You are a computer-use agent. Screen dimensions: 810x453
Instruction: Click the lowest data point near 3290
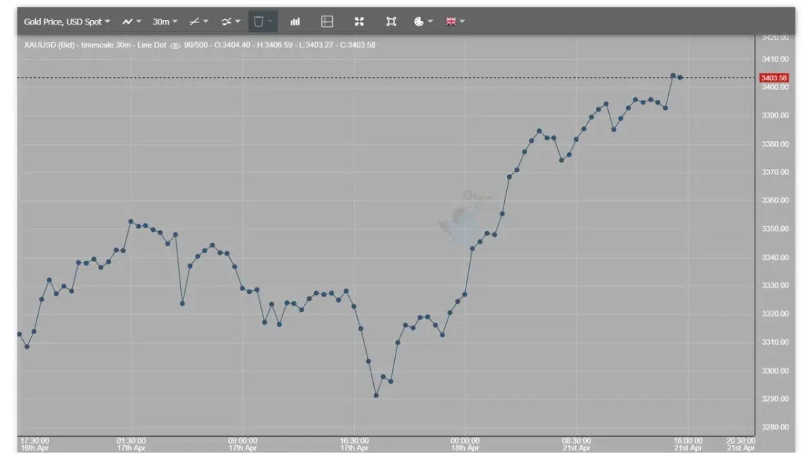tap(376, 396)
